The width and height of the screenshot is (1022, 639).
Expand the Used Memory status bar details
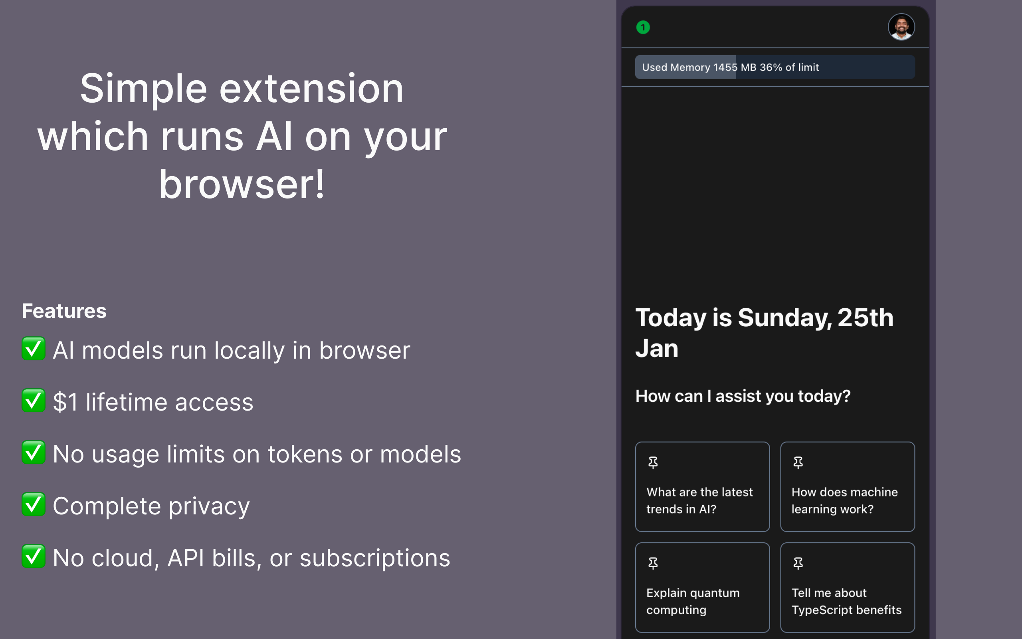pos(775,67)
